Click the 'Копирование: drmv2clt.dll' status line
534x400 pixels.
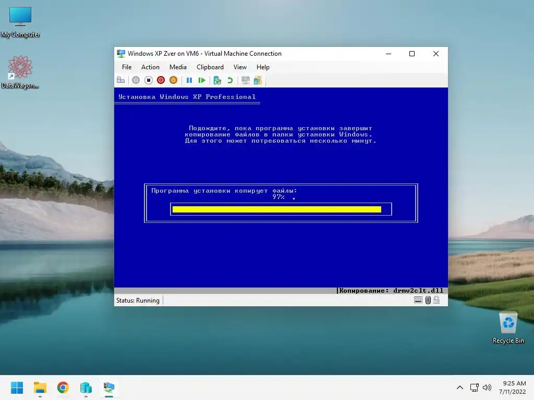[x=391, y=291]
